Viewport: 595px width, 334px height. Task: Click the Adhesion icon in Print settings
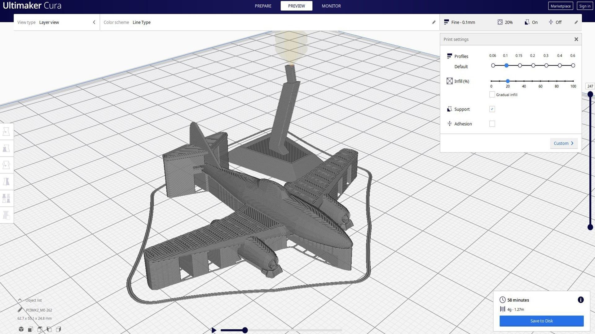coord(449,123)
